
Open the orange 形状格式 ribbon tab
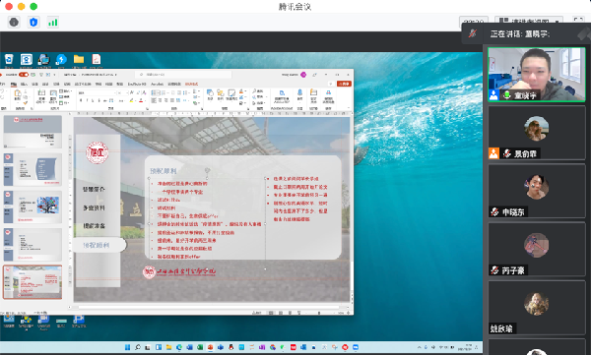click(192, 84)
